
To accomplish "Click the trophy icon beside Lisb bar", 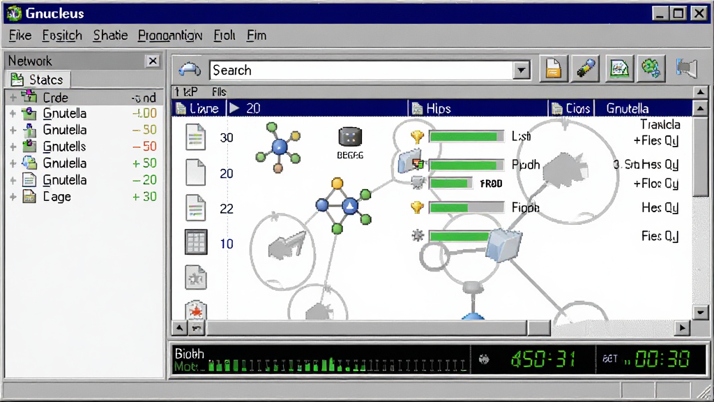I will (x=417, y=136).
